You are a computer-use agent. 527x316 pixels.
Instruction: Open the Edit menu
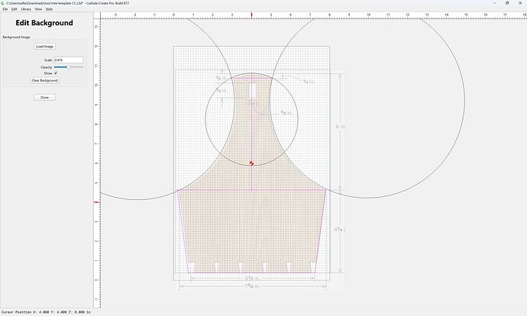coord(14,9)
